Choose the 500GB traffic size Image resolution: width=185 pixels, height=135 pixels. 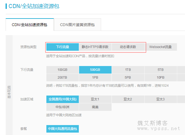(95, 70)
